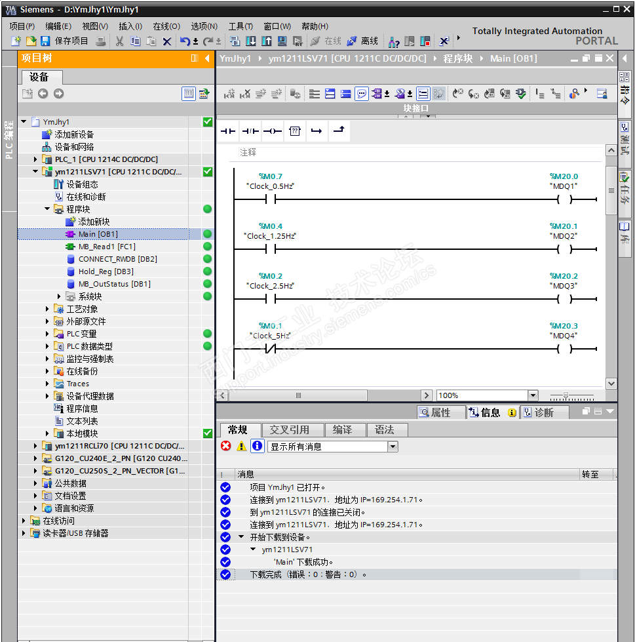Click the open project icon
Screen dimensions: 635x642
[x=31, y=41]
